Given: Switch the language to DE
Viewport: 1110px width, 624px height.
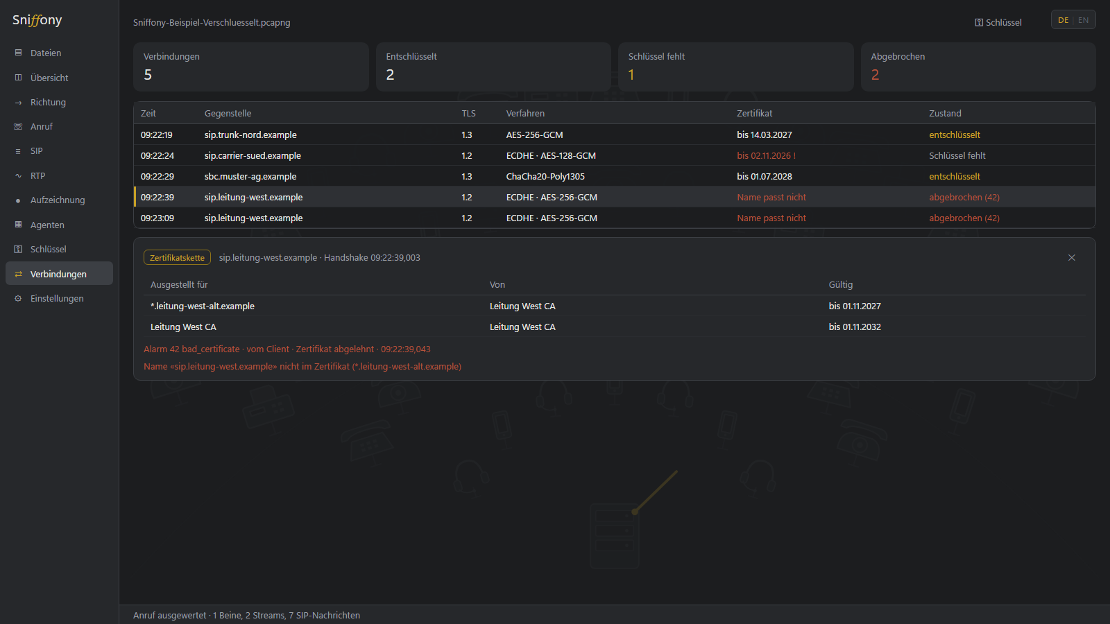Looking at the screenshot, I should [1063, 20].
